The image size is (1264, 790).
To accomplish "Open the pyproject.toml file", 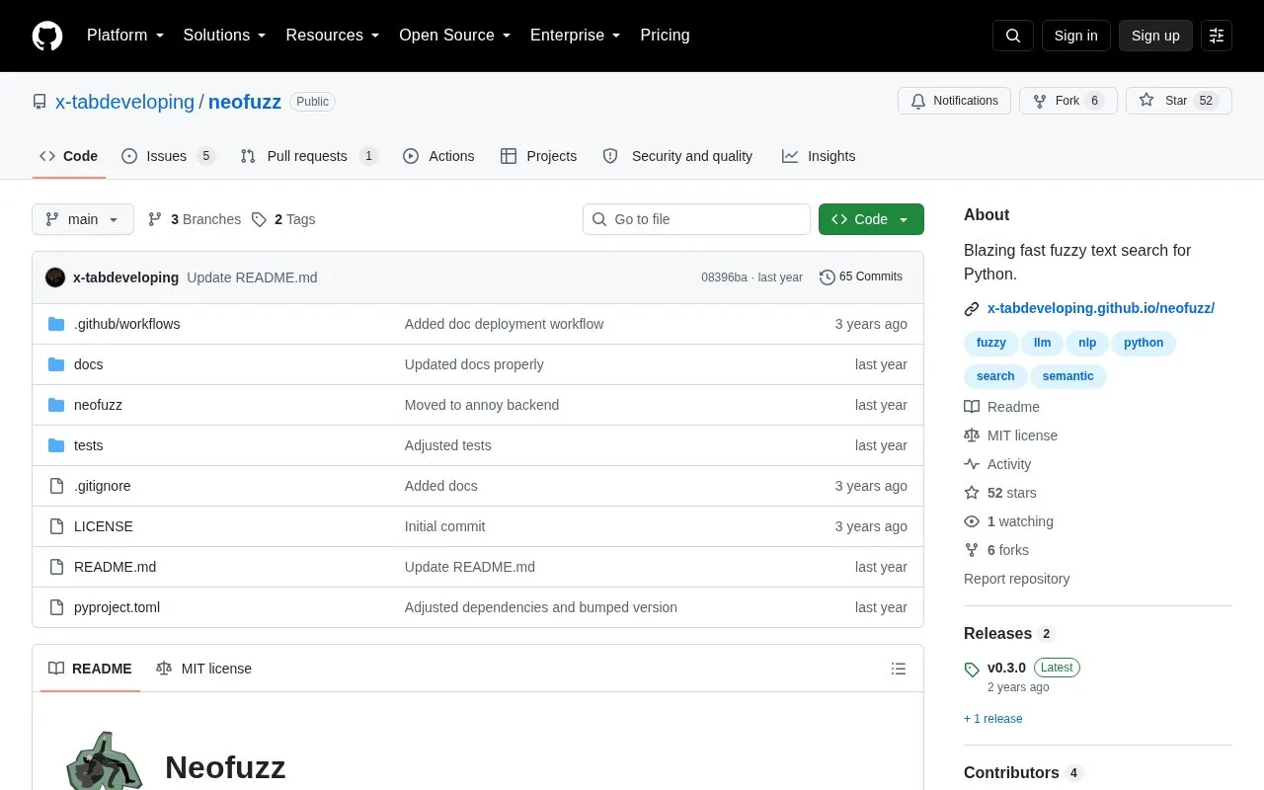I will 117,607.
